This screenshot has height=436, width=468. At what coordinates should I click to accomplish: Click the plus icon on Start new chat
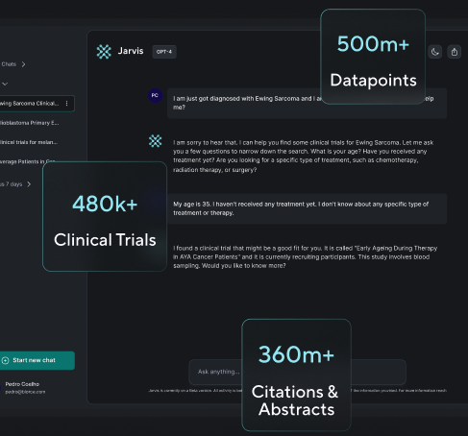6,360
